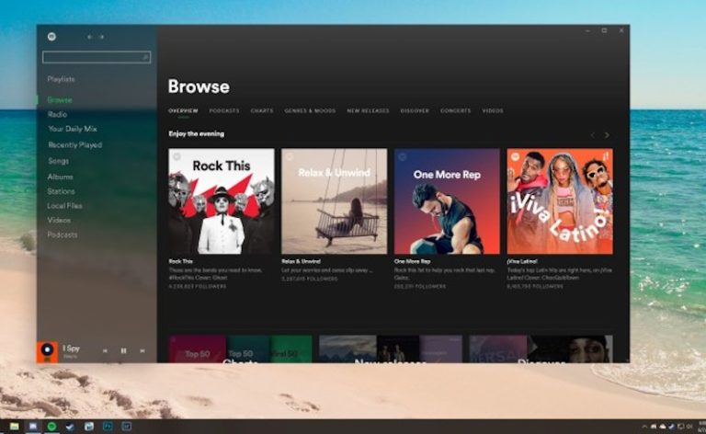Viewport: 706px width, 434px height.
Task: Open Podcasts in the sidebar
Action: tap(63, 235)
